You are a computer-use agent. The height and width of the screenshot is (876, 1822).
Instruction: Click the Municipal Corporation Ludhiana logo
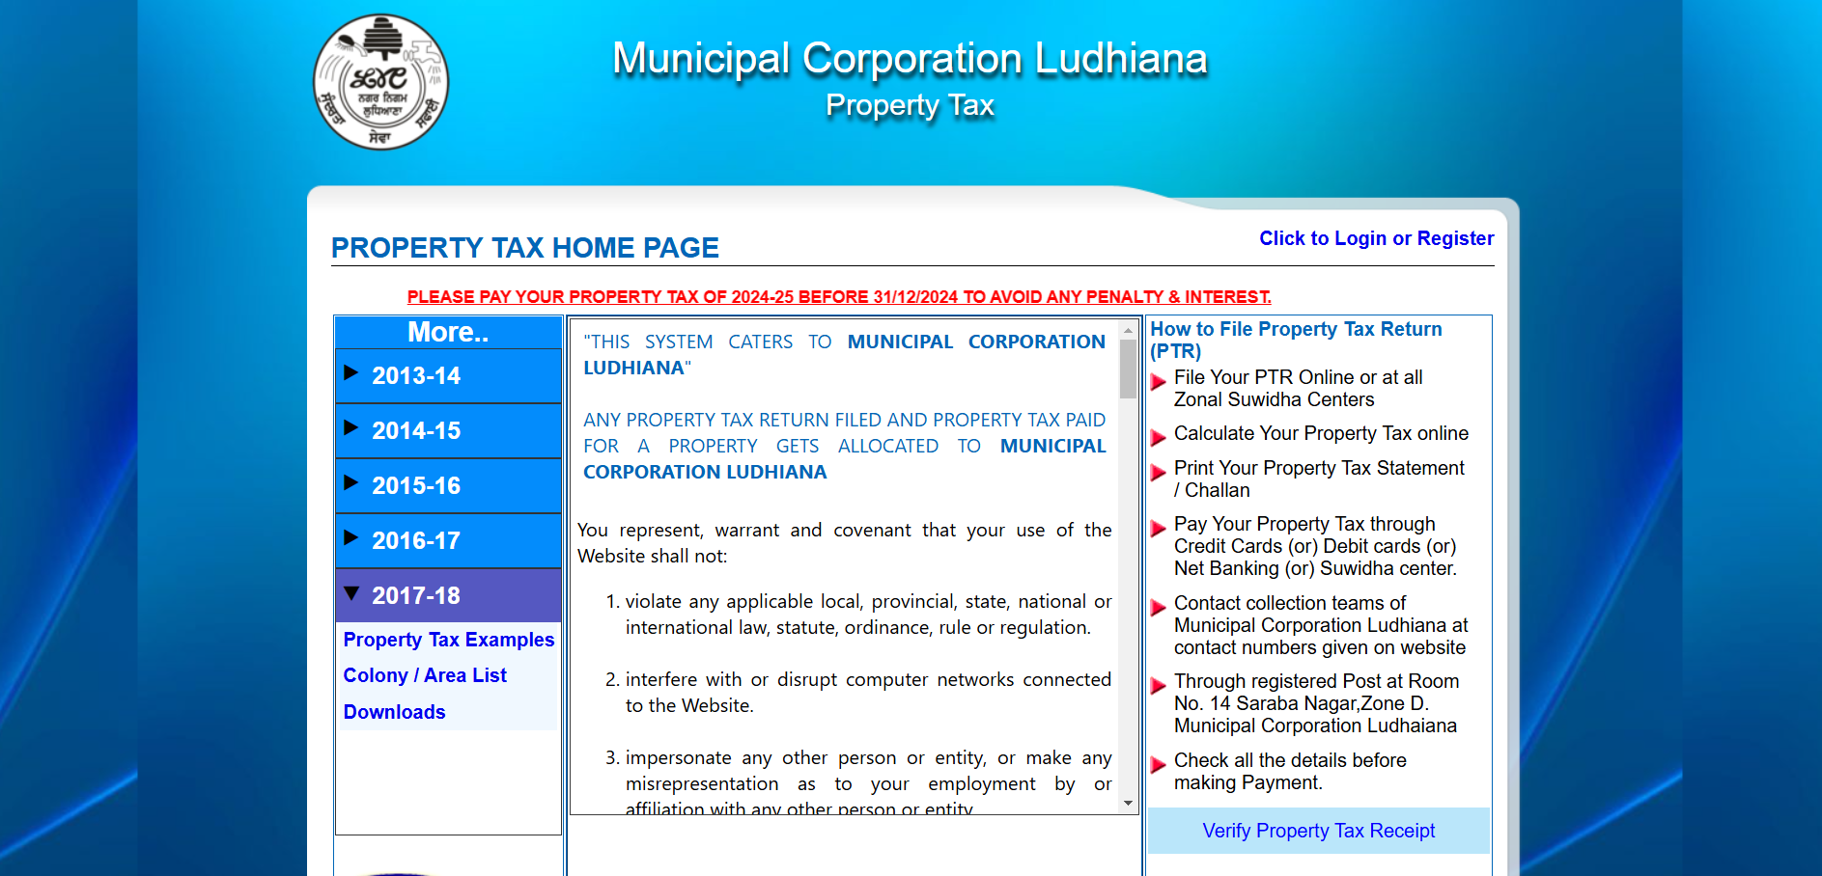click(381, 82)
